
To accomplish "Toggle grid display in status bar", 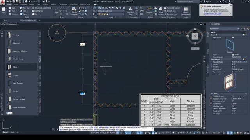I will pyautogui.click(x=118, y=133).
